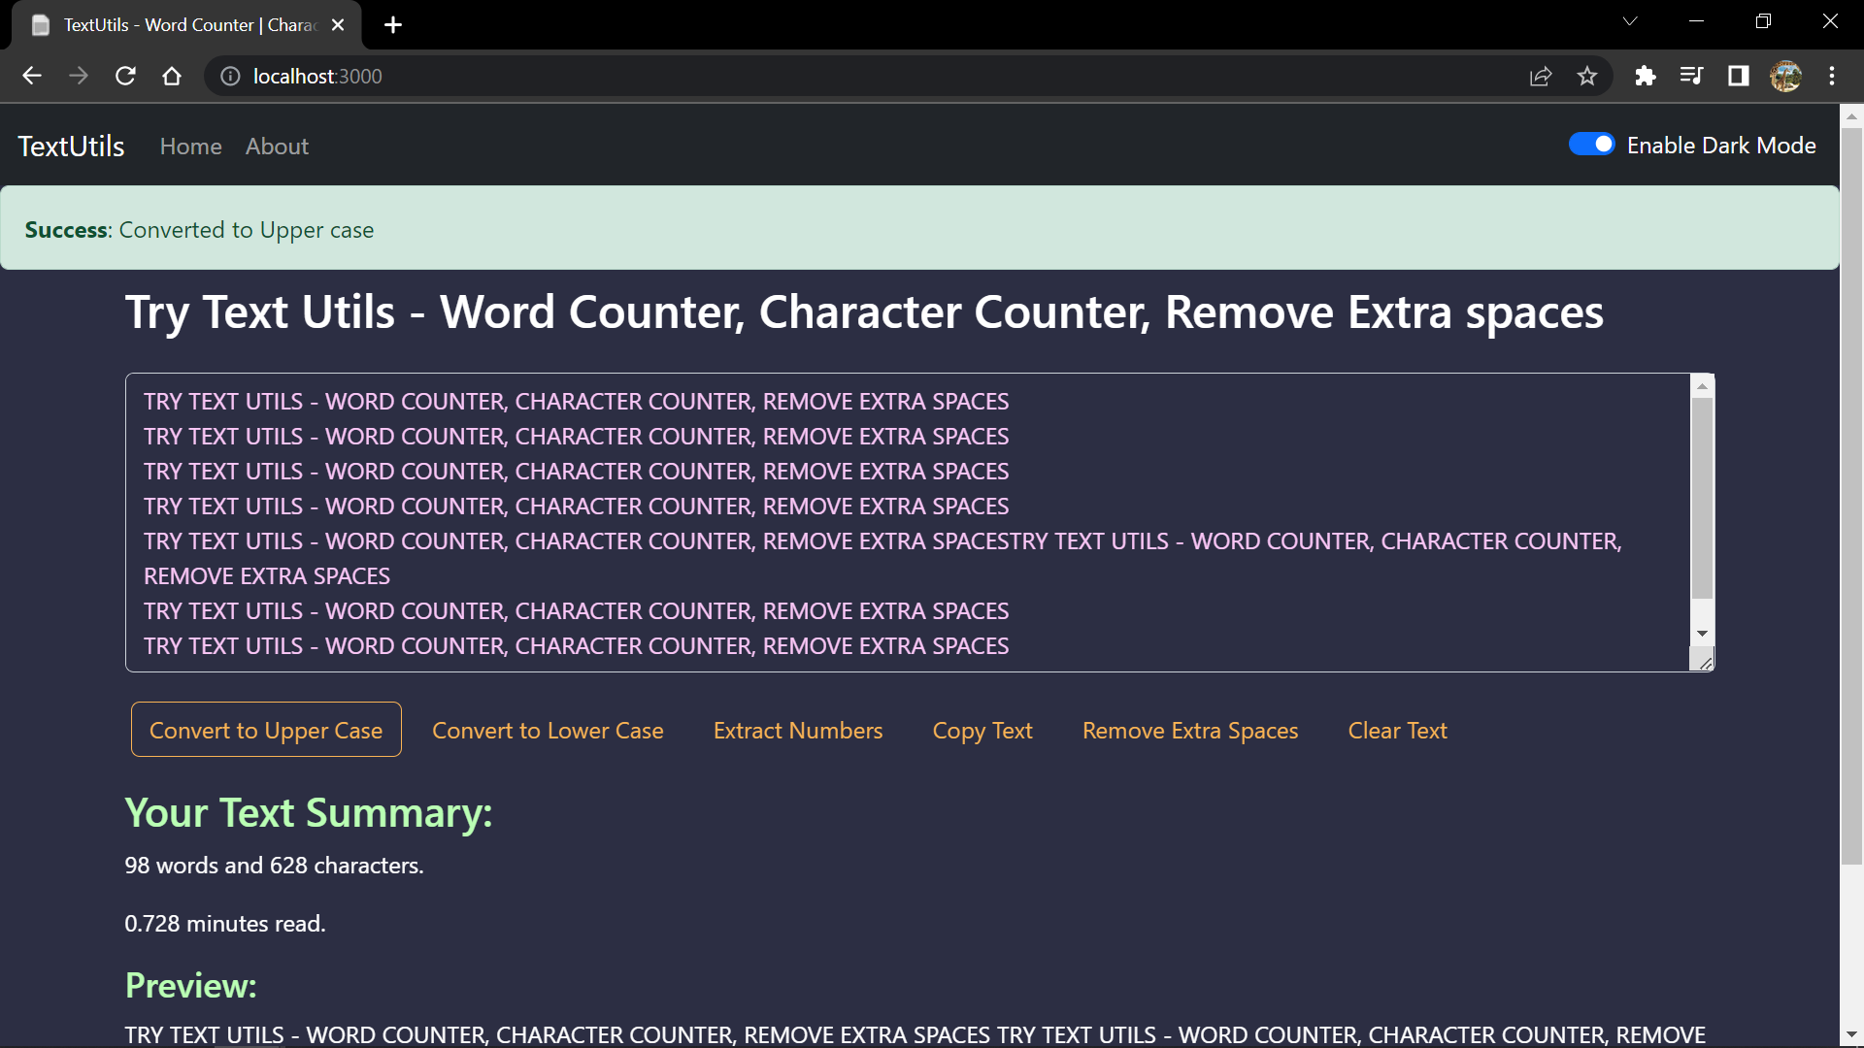Open the three-dot browser menu

[x=1833, y=76]
